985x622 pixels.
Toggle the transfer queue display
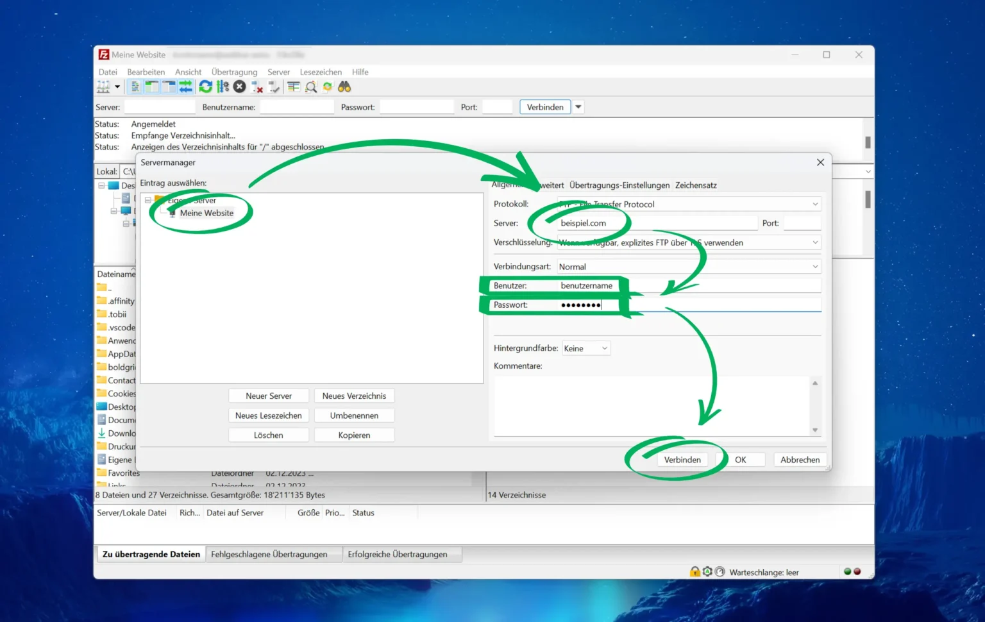(186, 87)
